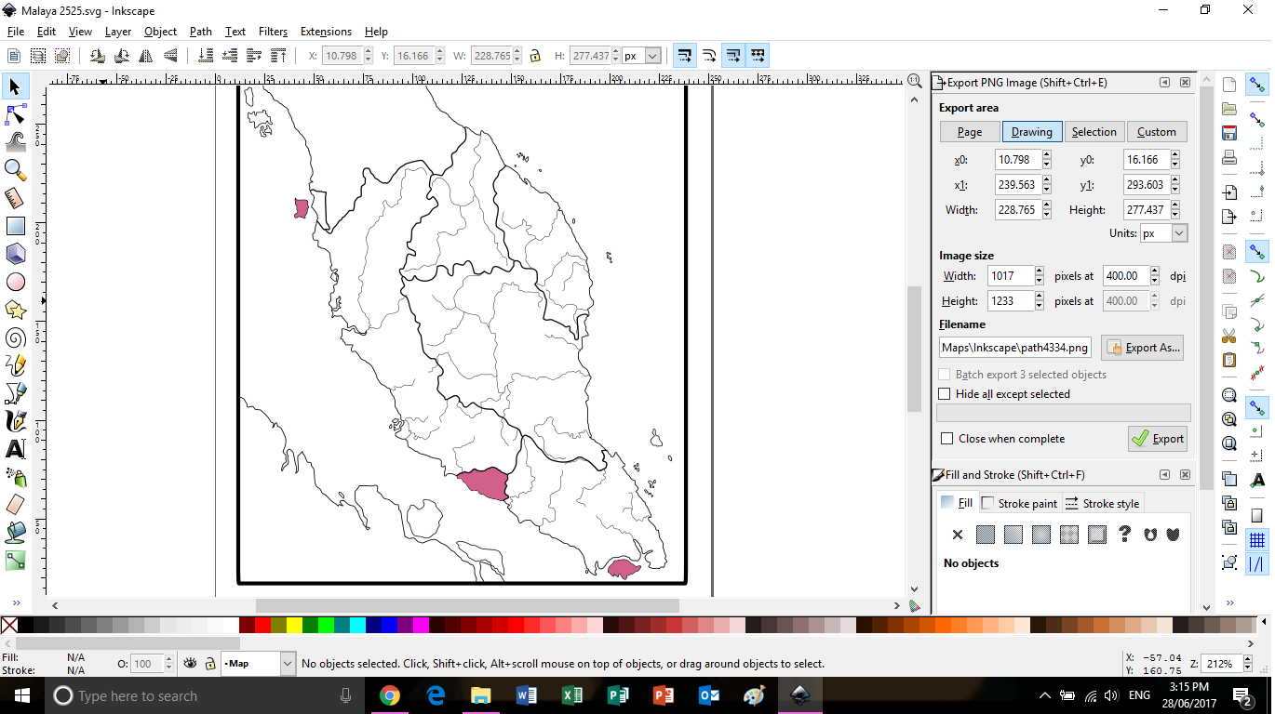The image size is (1275, 714).
Task: Click the Cut scissors icon
Action: tap(1229, 336)
